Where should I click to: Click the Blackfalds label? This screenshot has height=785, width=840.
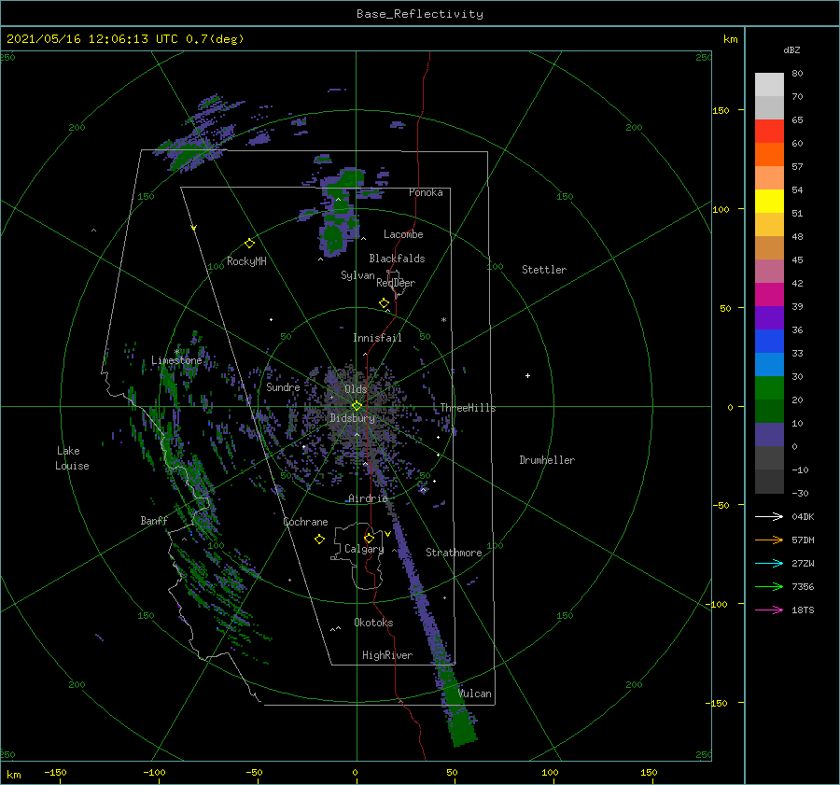coord(397,259)
